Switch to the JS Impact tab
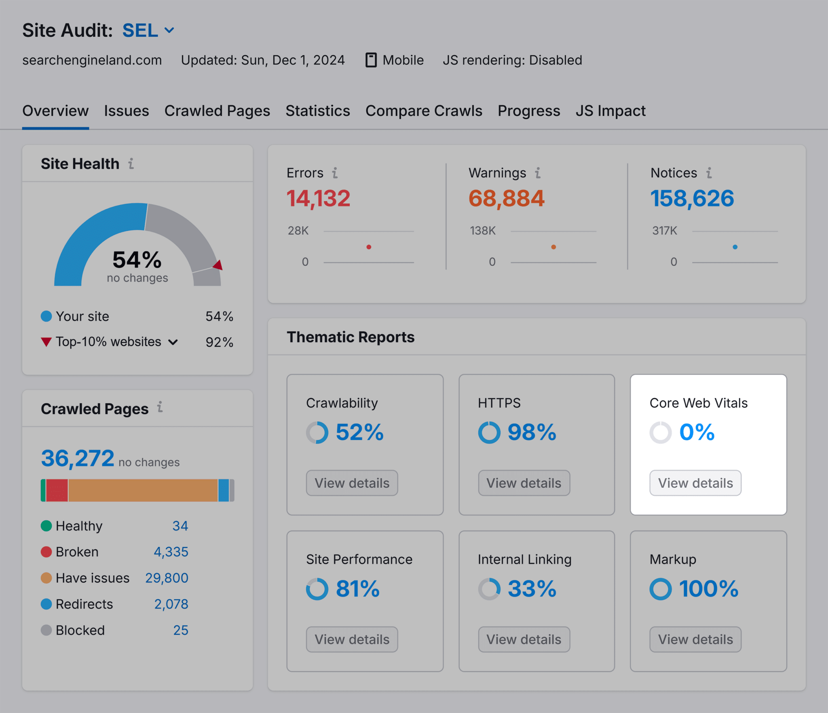828x713 pixels. click(x=610, y=111)
